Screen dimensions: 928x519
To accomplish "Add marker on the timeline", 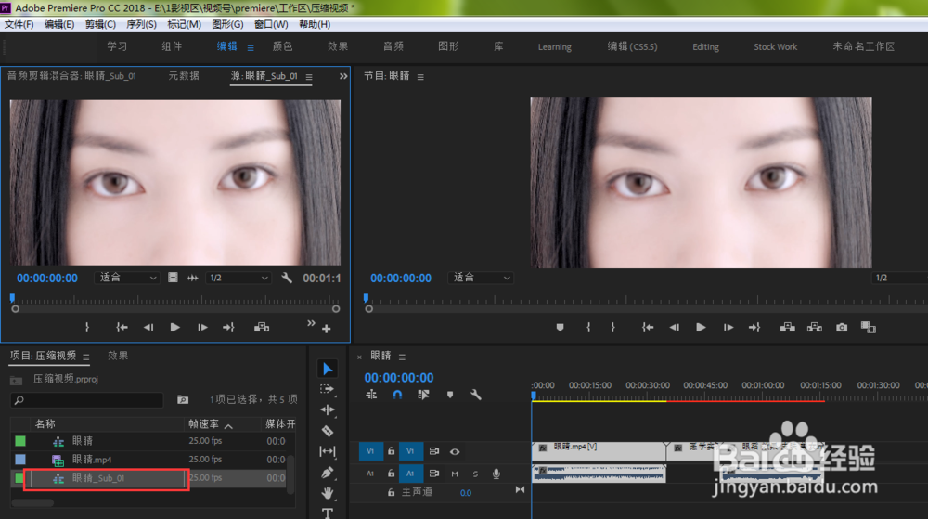I will click(x=450, y=395).
